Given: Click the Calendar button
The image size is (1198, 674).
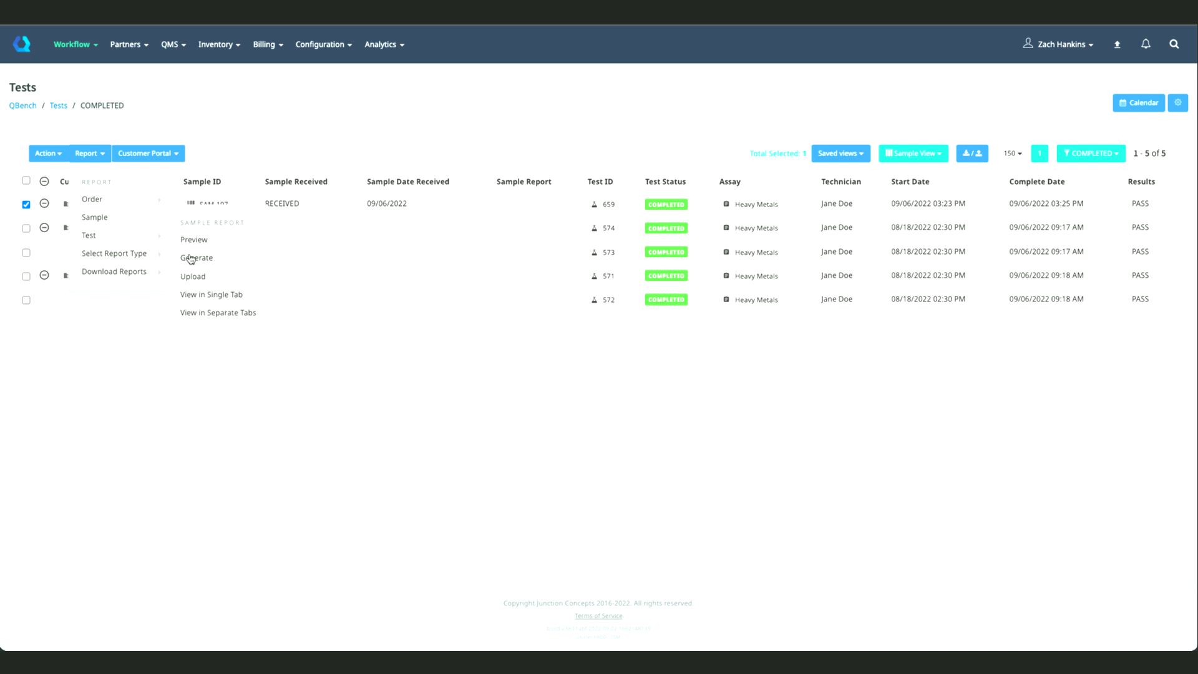Looking at the screenshot, I should click(1138, 103).
